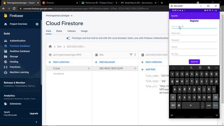Switch to Usage tab

click(x=84, y=31)
